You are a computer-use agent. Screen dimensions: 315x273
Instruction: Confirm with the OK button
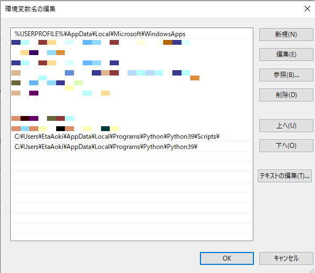pyautogui.click(x=227, y=258)
